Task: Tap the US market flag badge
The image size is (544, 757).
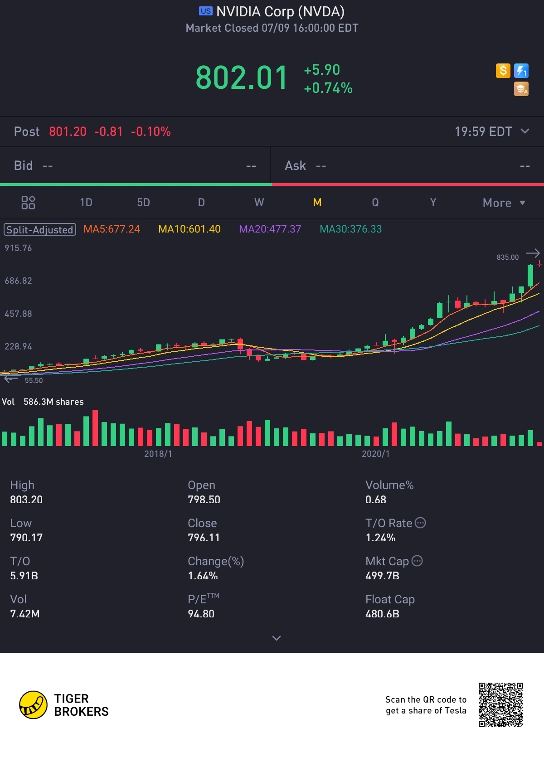Action: pos(205,11)
